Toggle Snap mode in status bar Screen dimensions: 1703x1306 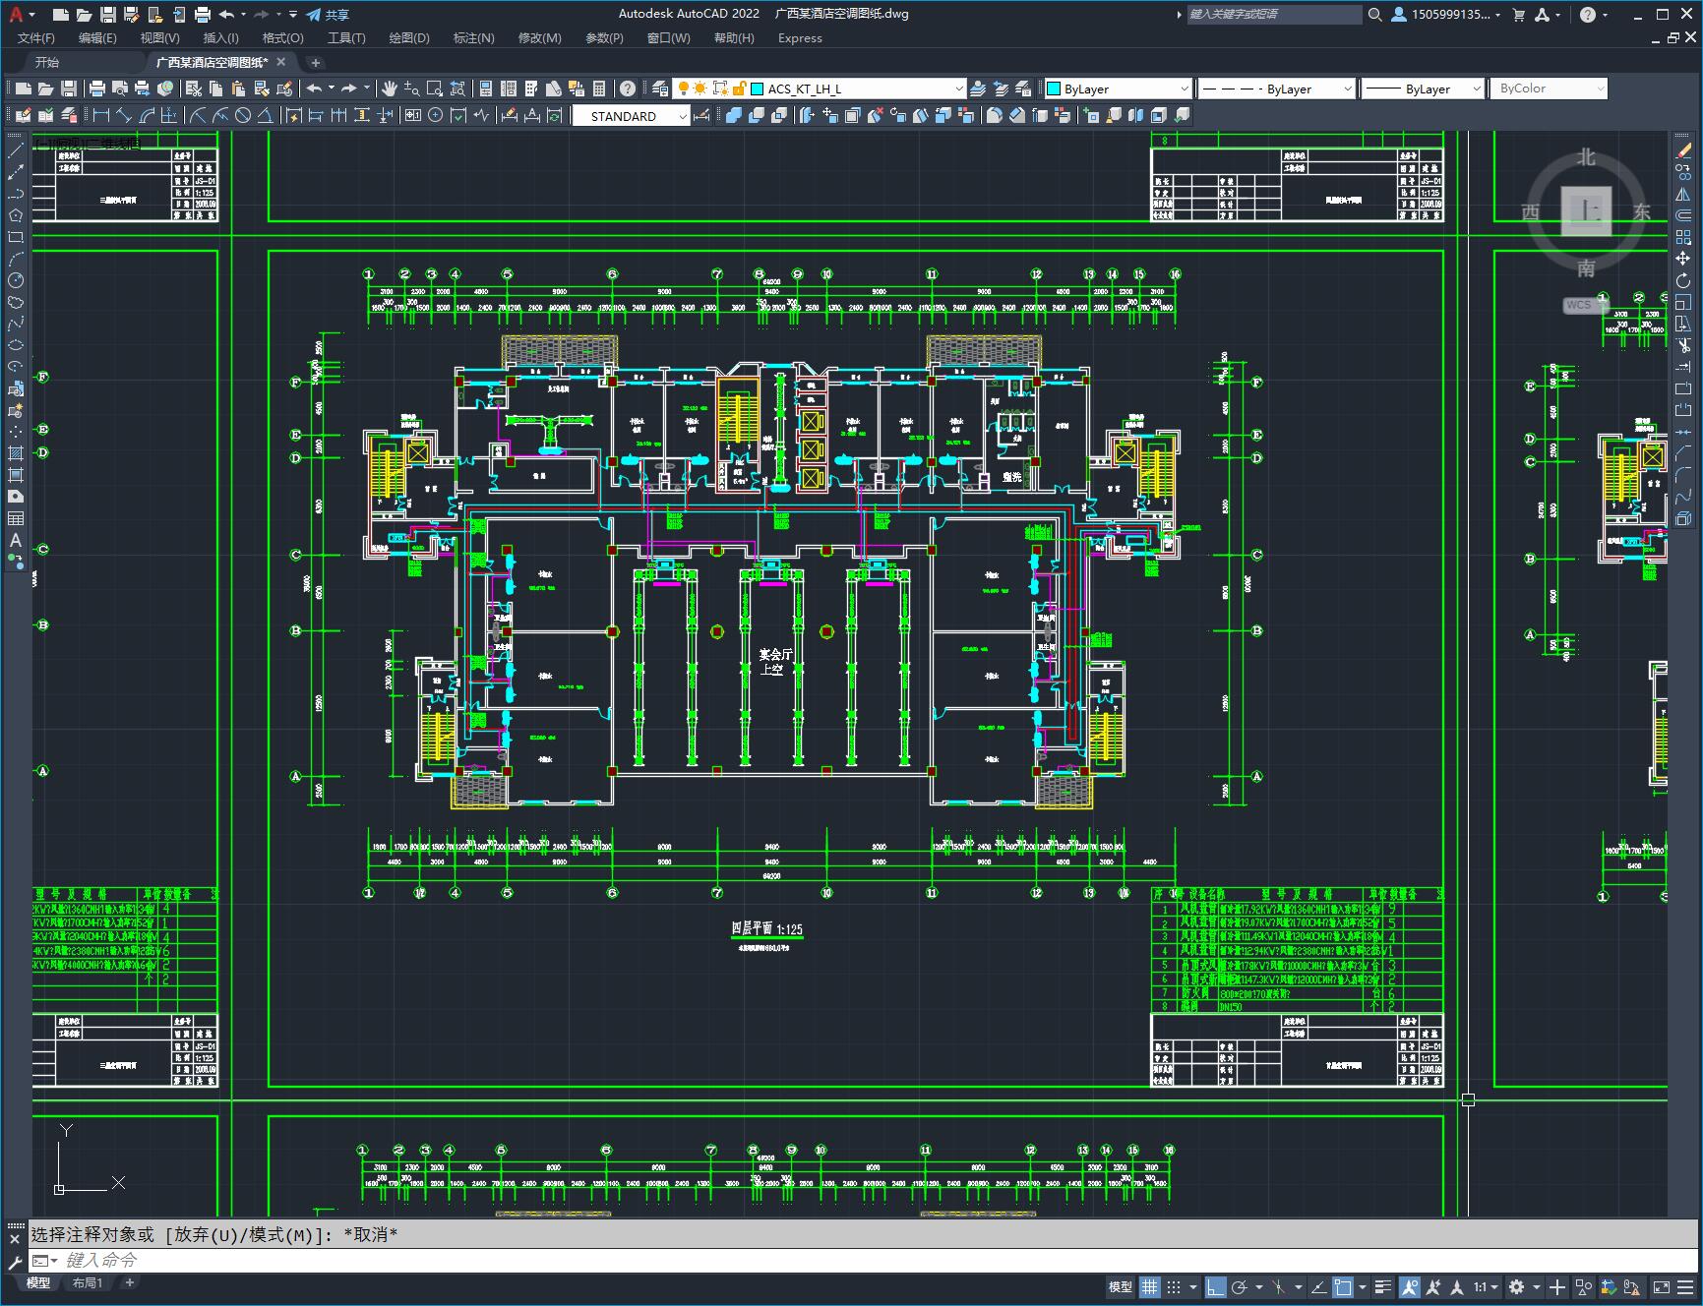pos(1174,1286)
